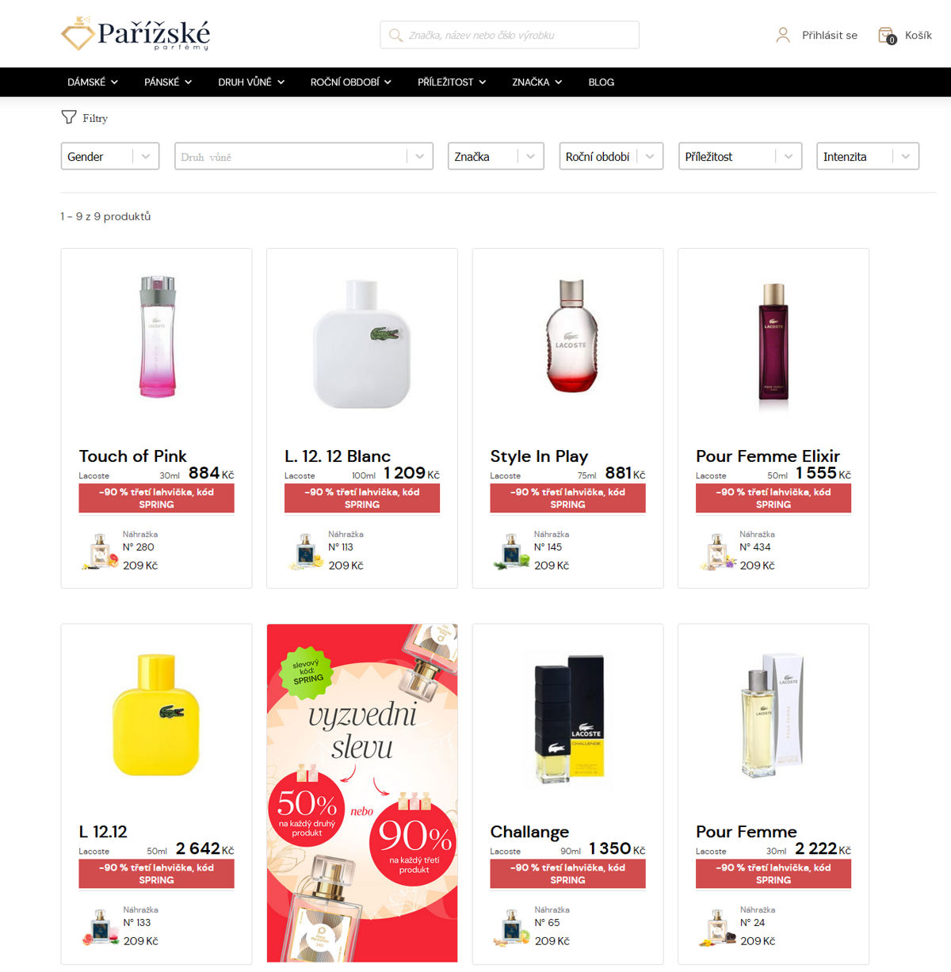Screen dimensions: 951x972
Task: Click the L. 12. 12 Blanc bottle image
Action: click(x=362, y=345)
